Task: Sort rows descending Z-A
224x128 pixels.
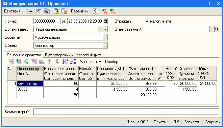Action: point(73,62)
